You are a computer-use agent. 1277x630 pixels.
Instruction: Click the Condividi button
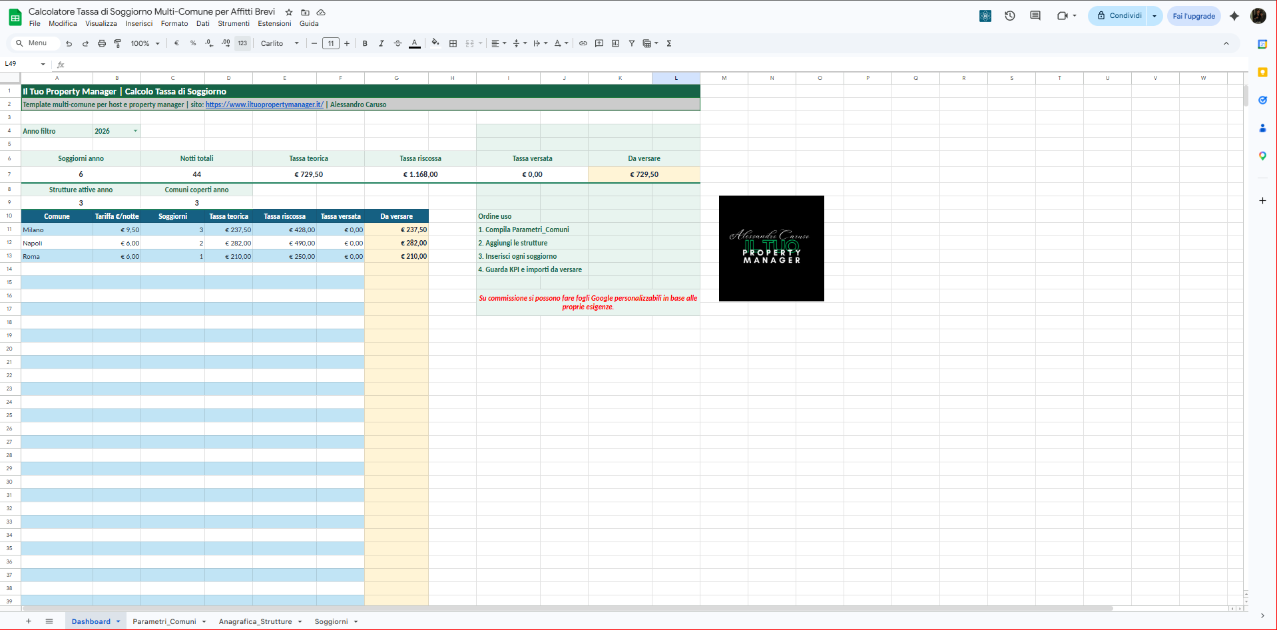pyautogui.click(x=1122, y=15)
